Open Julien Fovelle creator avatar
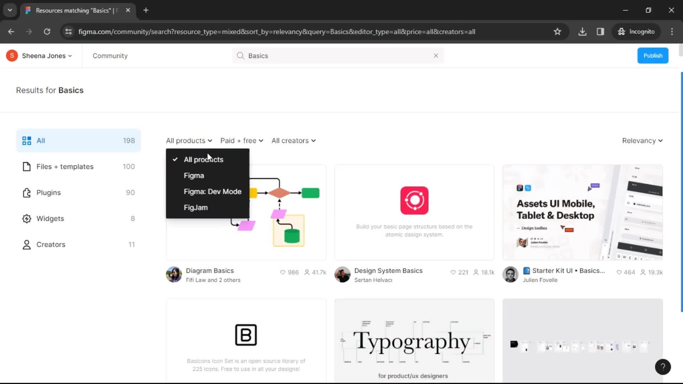Viewport: 683px width, 384px height. [510, 274]
